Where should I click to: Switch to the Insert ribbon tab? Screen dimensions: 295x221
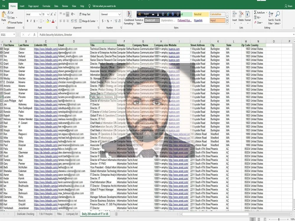(22, 6)
